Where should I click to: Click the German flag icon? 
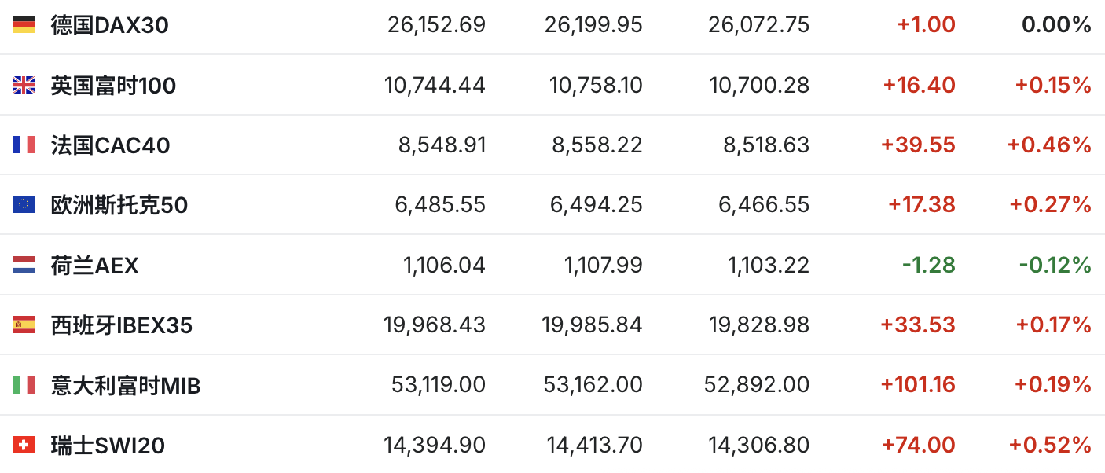[x=24, y=25]
